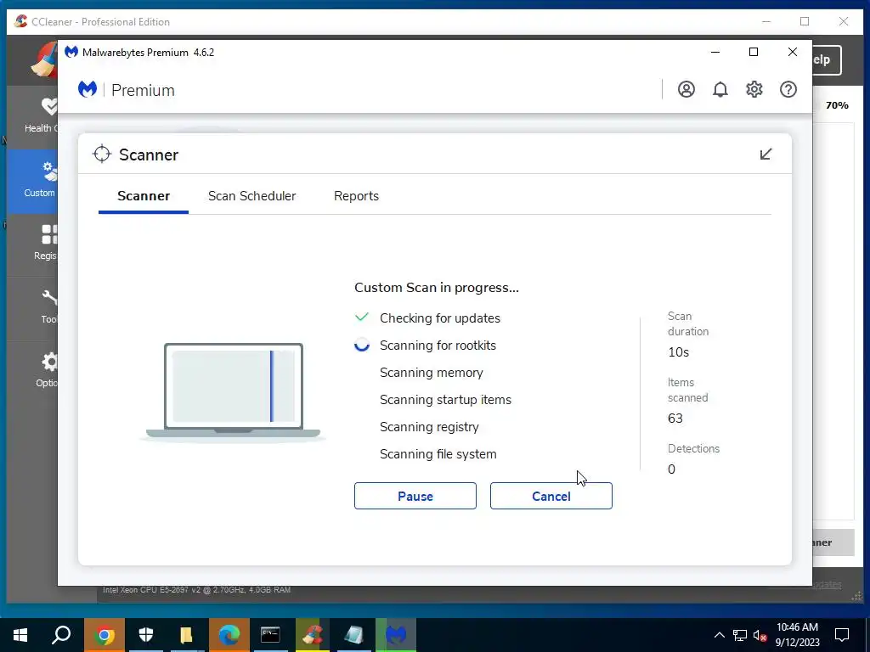870x652 pixels.
Task: Maximize the Malwarebytes window
Action: pyautogui.click(x=754, y=52)
